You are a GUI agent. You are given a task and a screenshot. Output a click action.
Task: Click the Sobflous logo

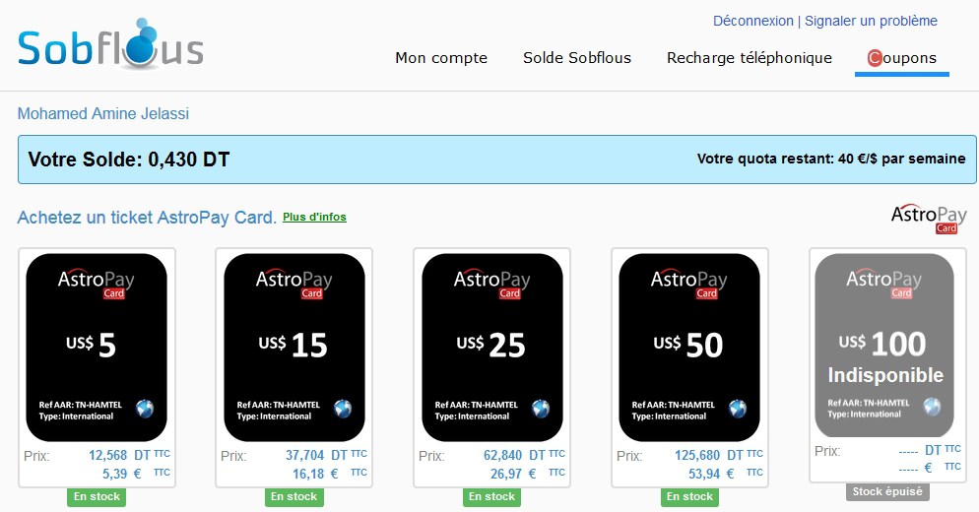(110, 44)
